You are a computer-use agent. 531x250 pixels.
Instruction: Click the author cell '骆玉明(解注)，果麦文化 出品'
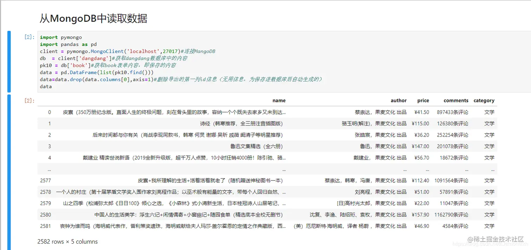click(374, 123)
